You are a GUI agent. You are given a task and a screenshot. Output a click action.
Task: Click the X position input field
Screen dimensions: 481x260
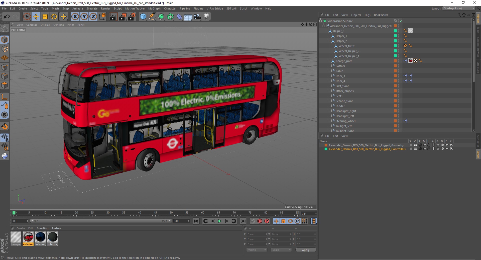(257, 234)
